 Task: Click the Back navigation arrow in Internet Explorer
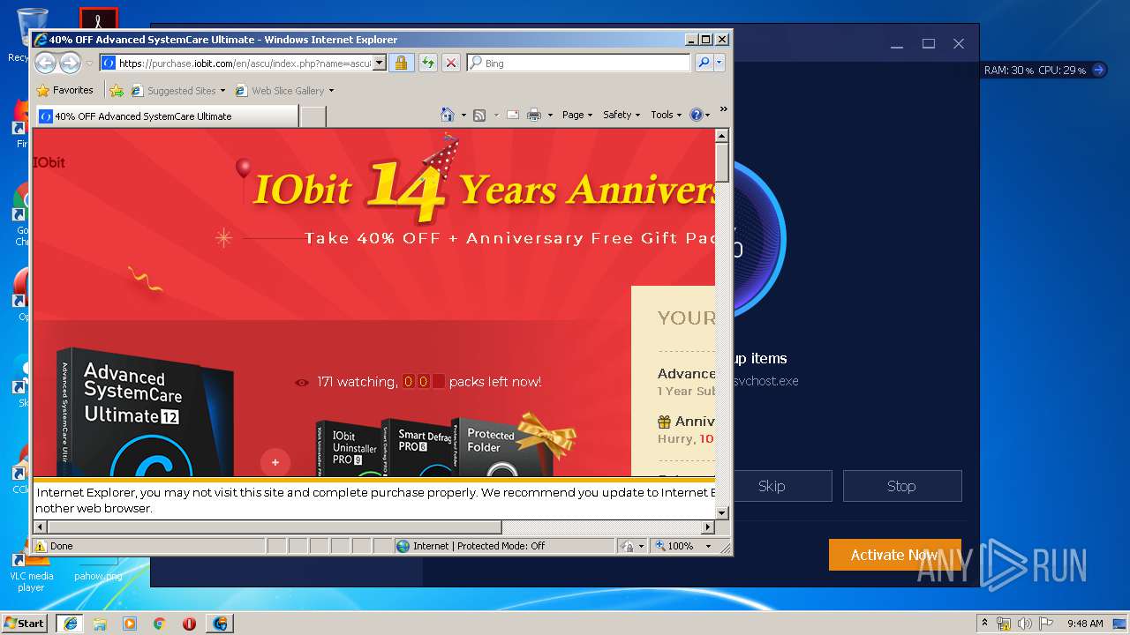[x=46, y=63]
